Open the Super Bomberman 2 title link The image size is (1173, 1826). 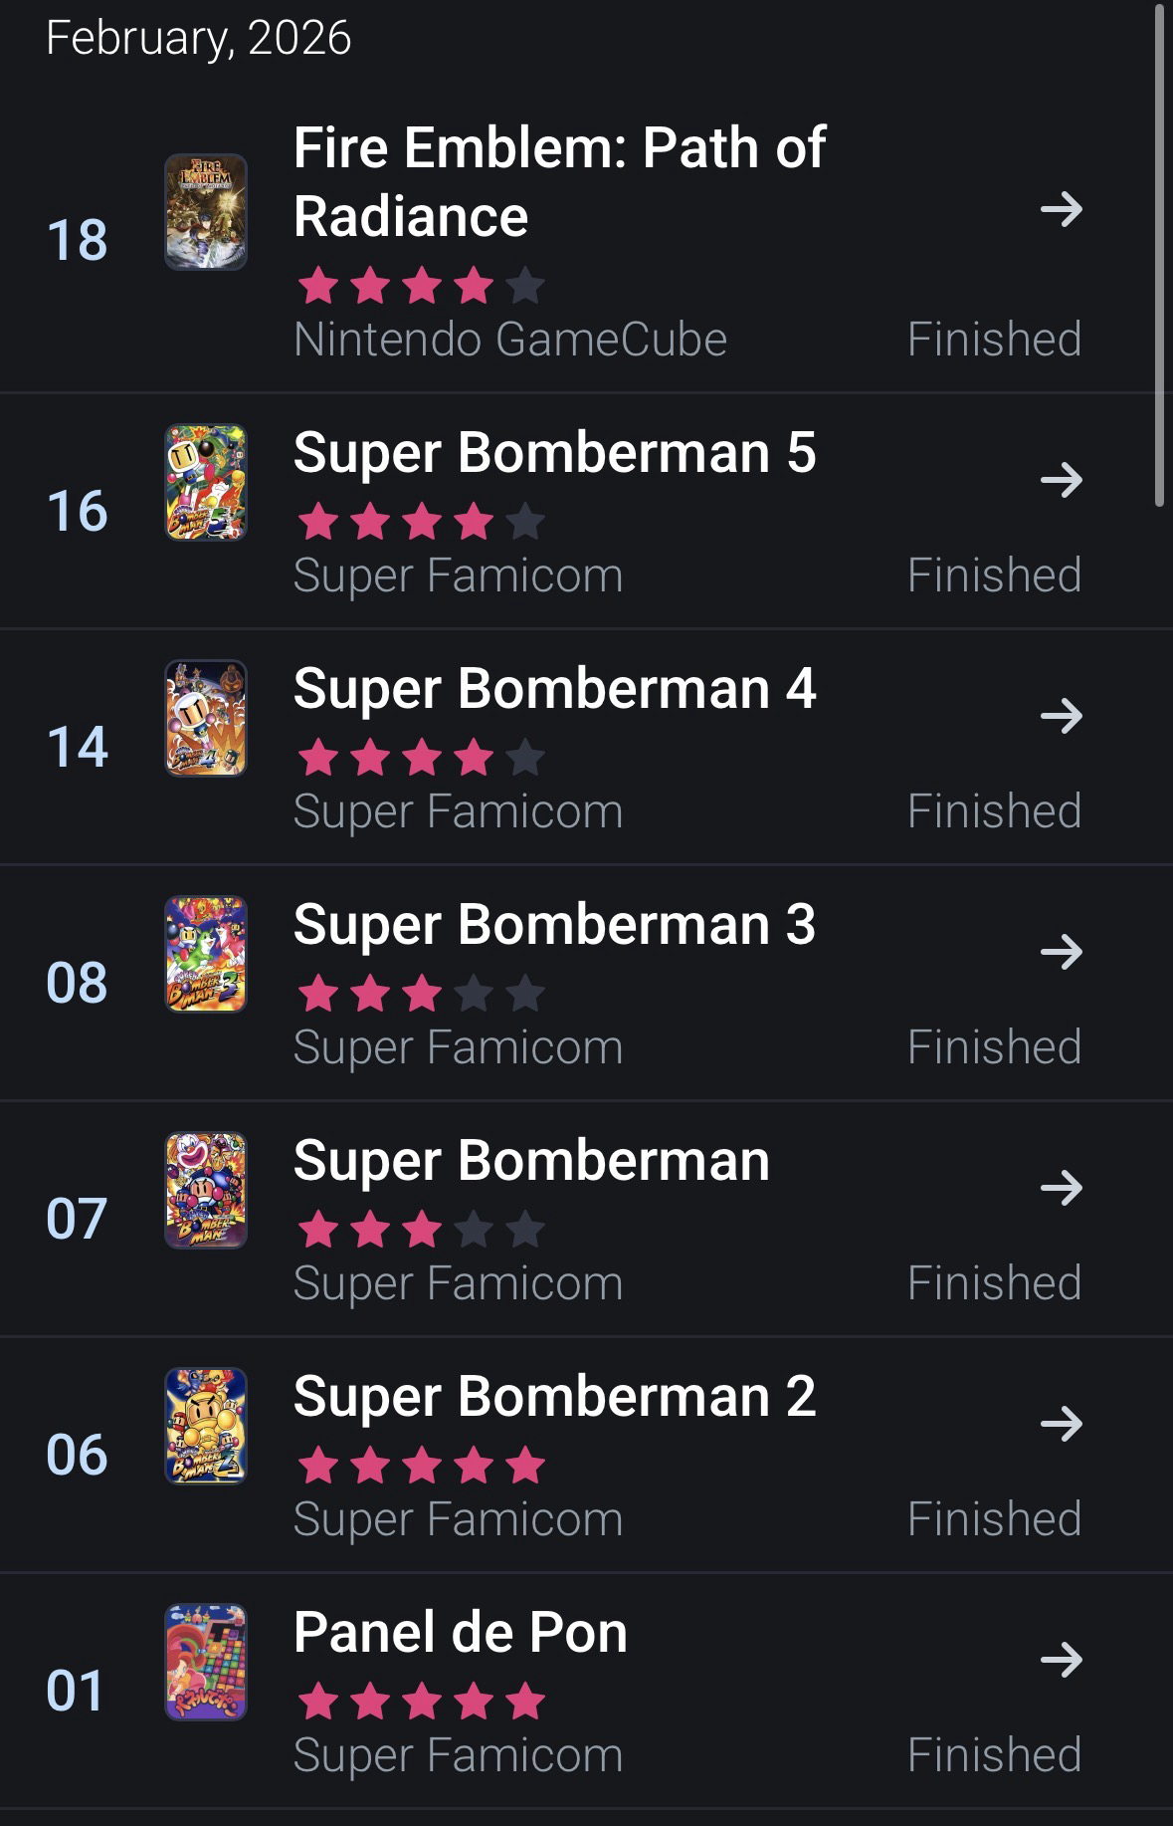pyautogui.click(x=554, y=1396)
